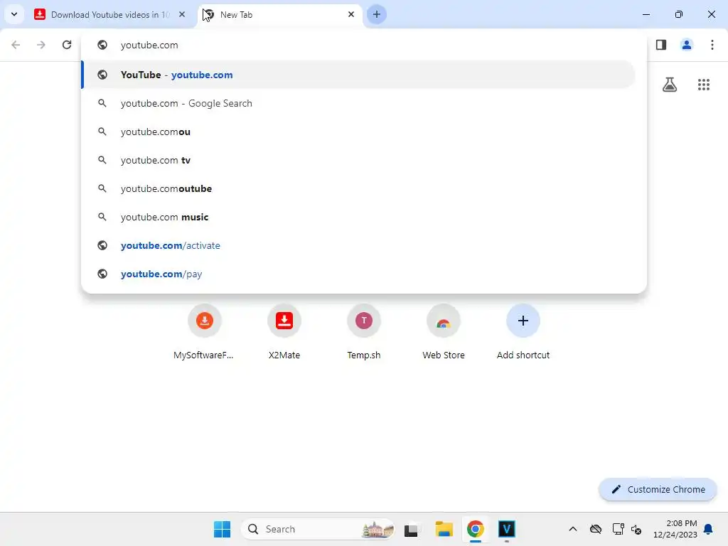Open the Google apps grid
Viewport: 728px width, 546px height.
coord(703,85)
